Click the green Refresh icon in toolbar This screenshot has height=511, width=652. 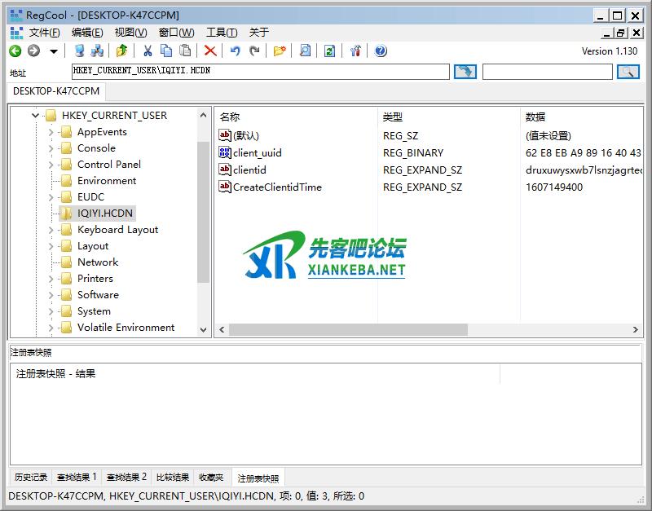click(329, 51)
